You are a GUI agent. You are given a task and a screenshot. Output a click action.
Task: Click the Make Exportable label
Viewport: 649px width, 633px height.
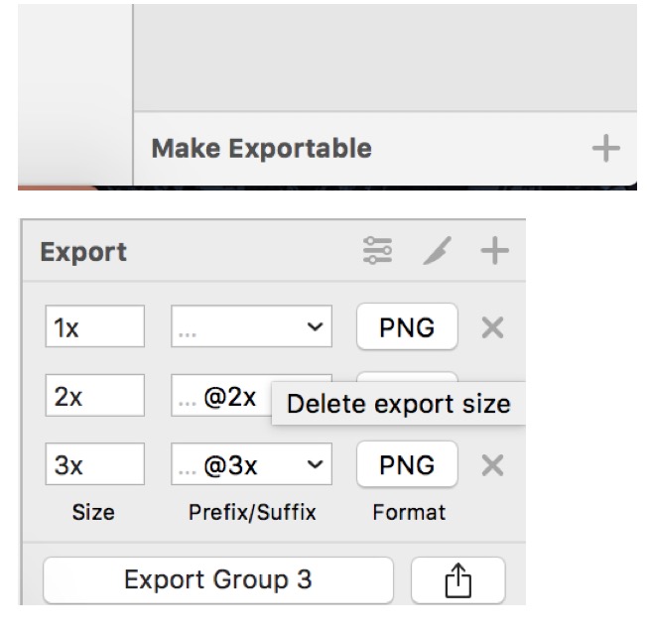[x=261, y=150]
